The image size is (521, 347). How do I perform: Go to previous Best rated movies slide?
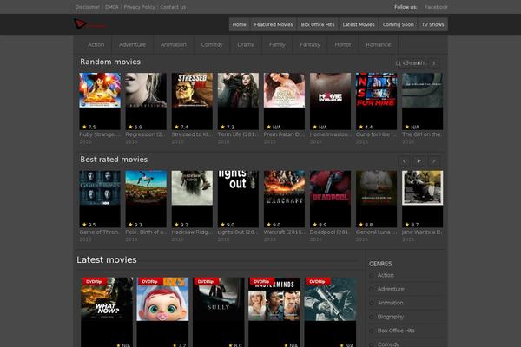pos(405,161)
